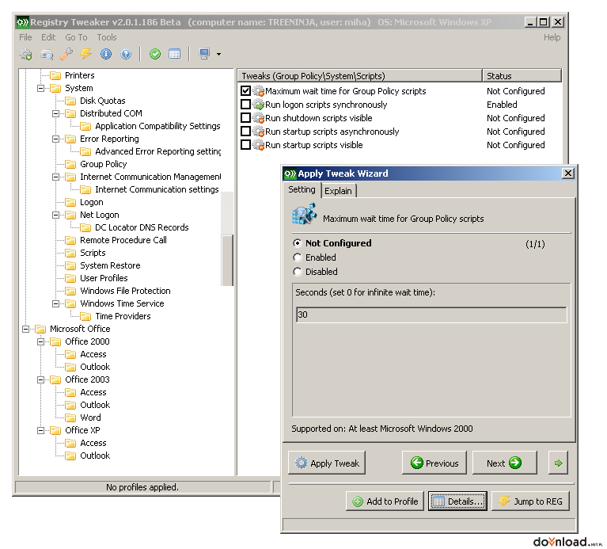Click the Jump to REG button
Viewport: 607px width, 549px height.
(530, 501)
